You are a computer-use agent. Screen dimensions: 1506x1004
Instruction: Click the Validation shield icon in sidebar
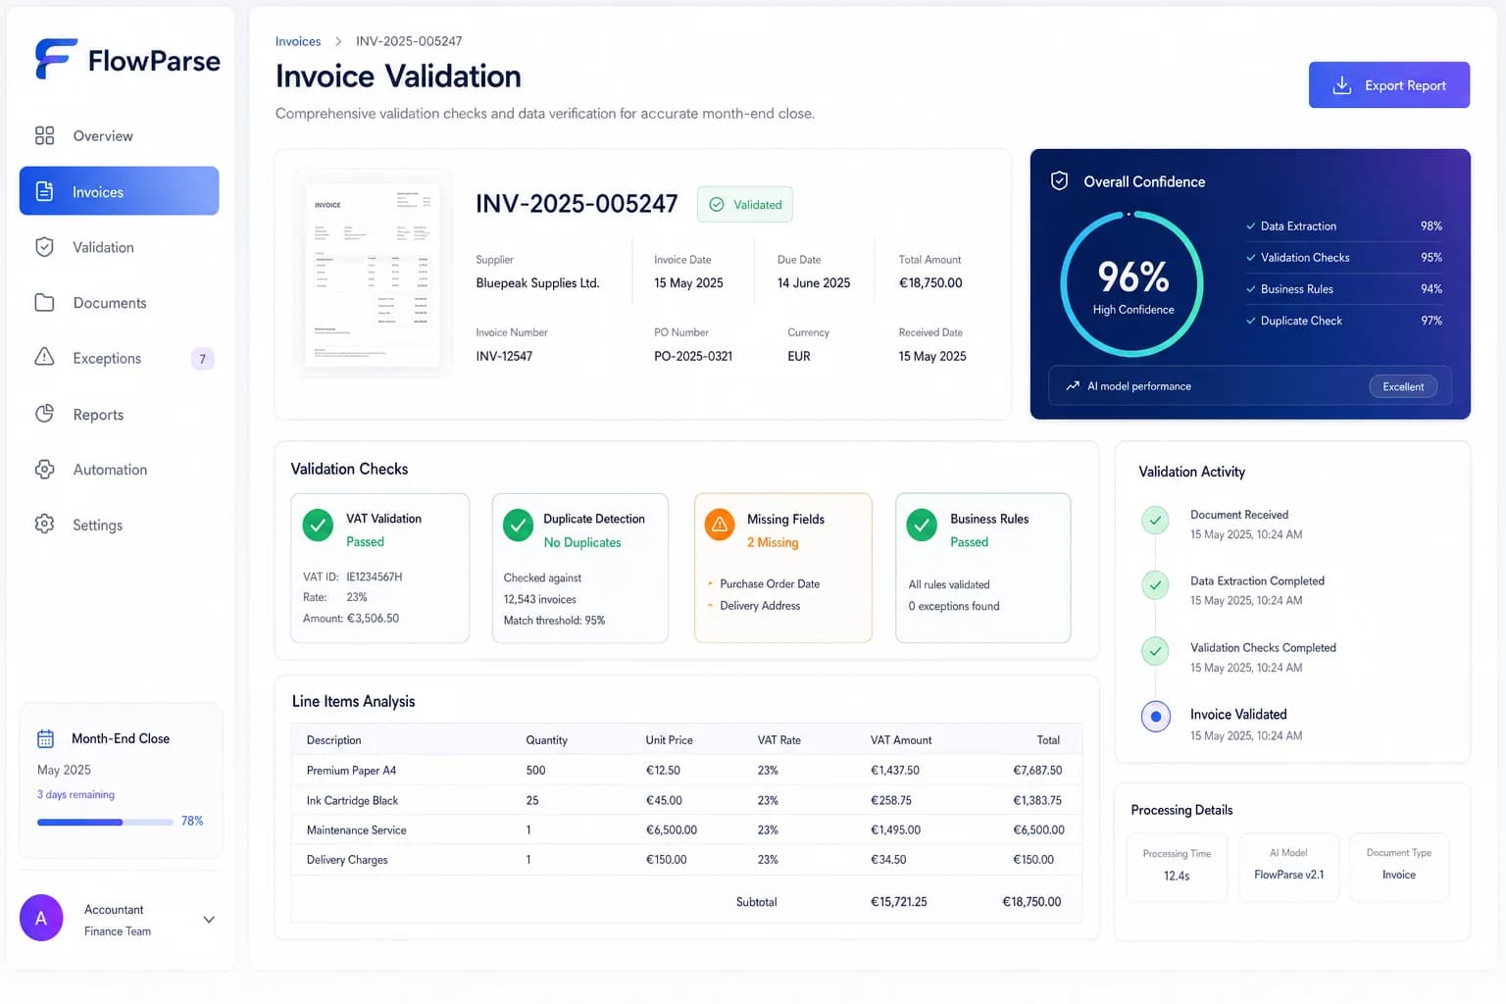(x=44, y=247)
